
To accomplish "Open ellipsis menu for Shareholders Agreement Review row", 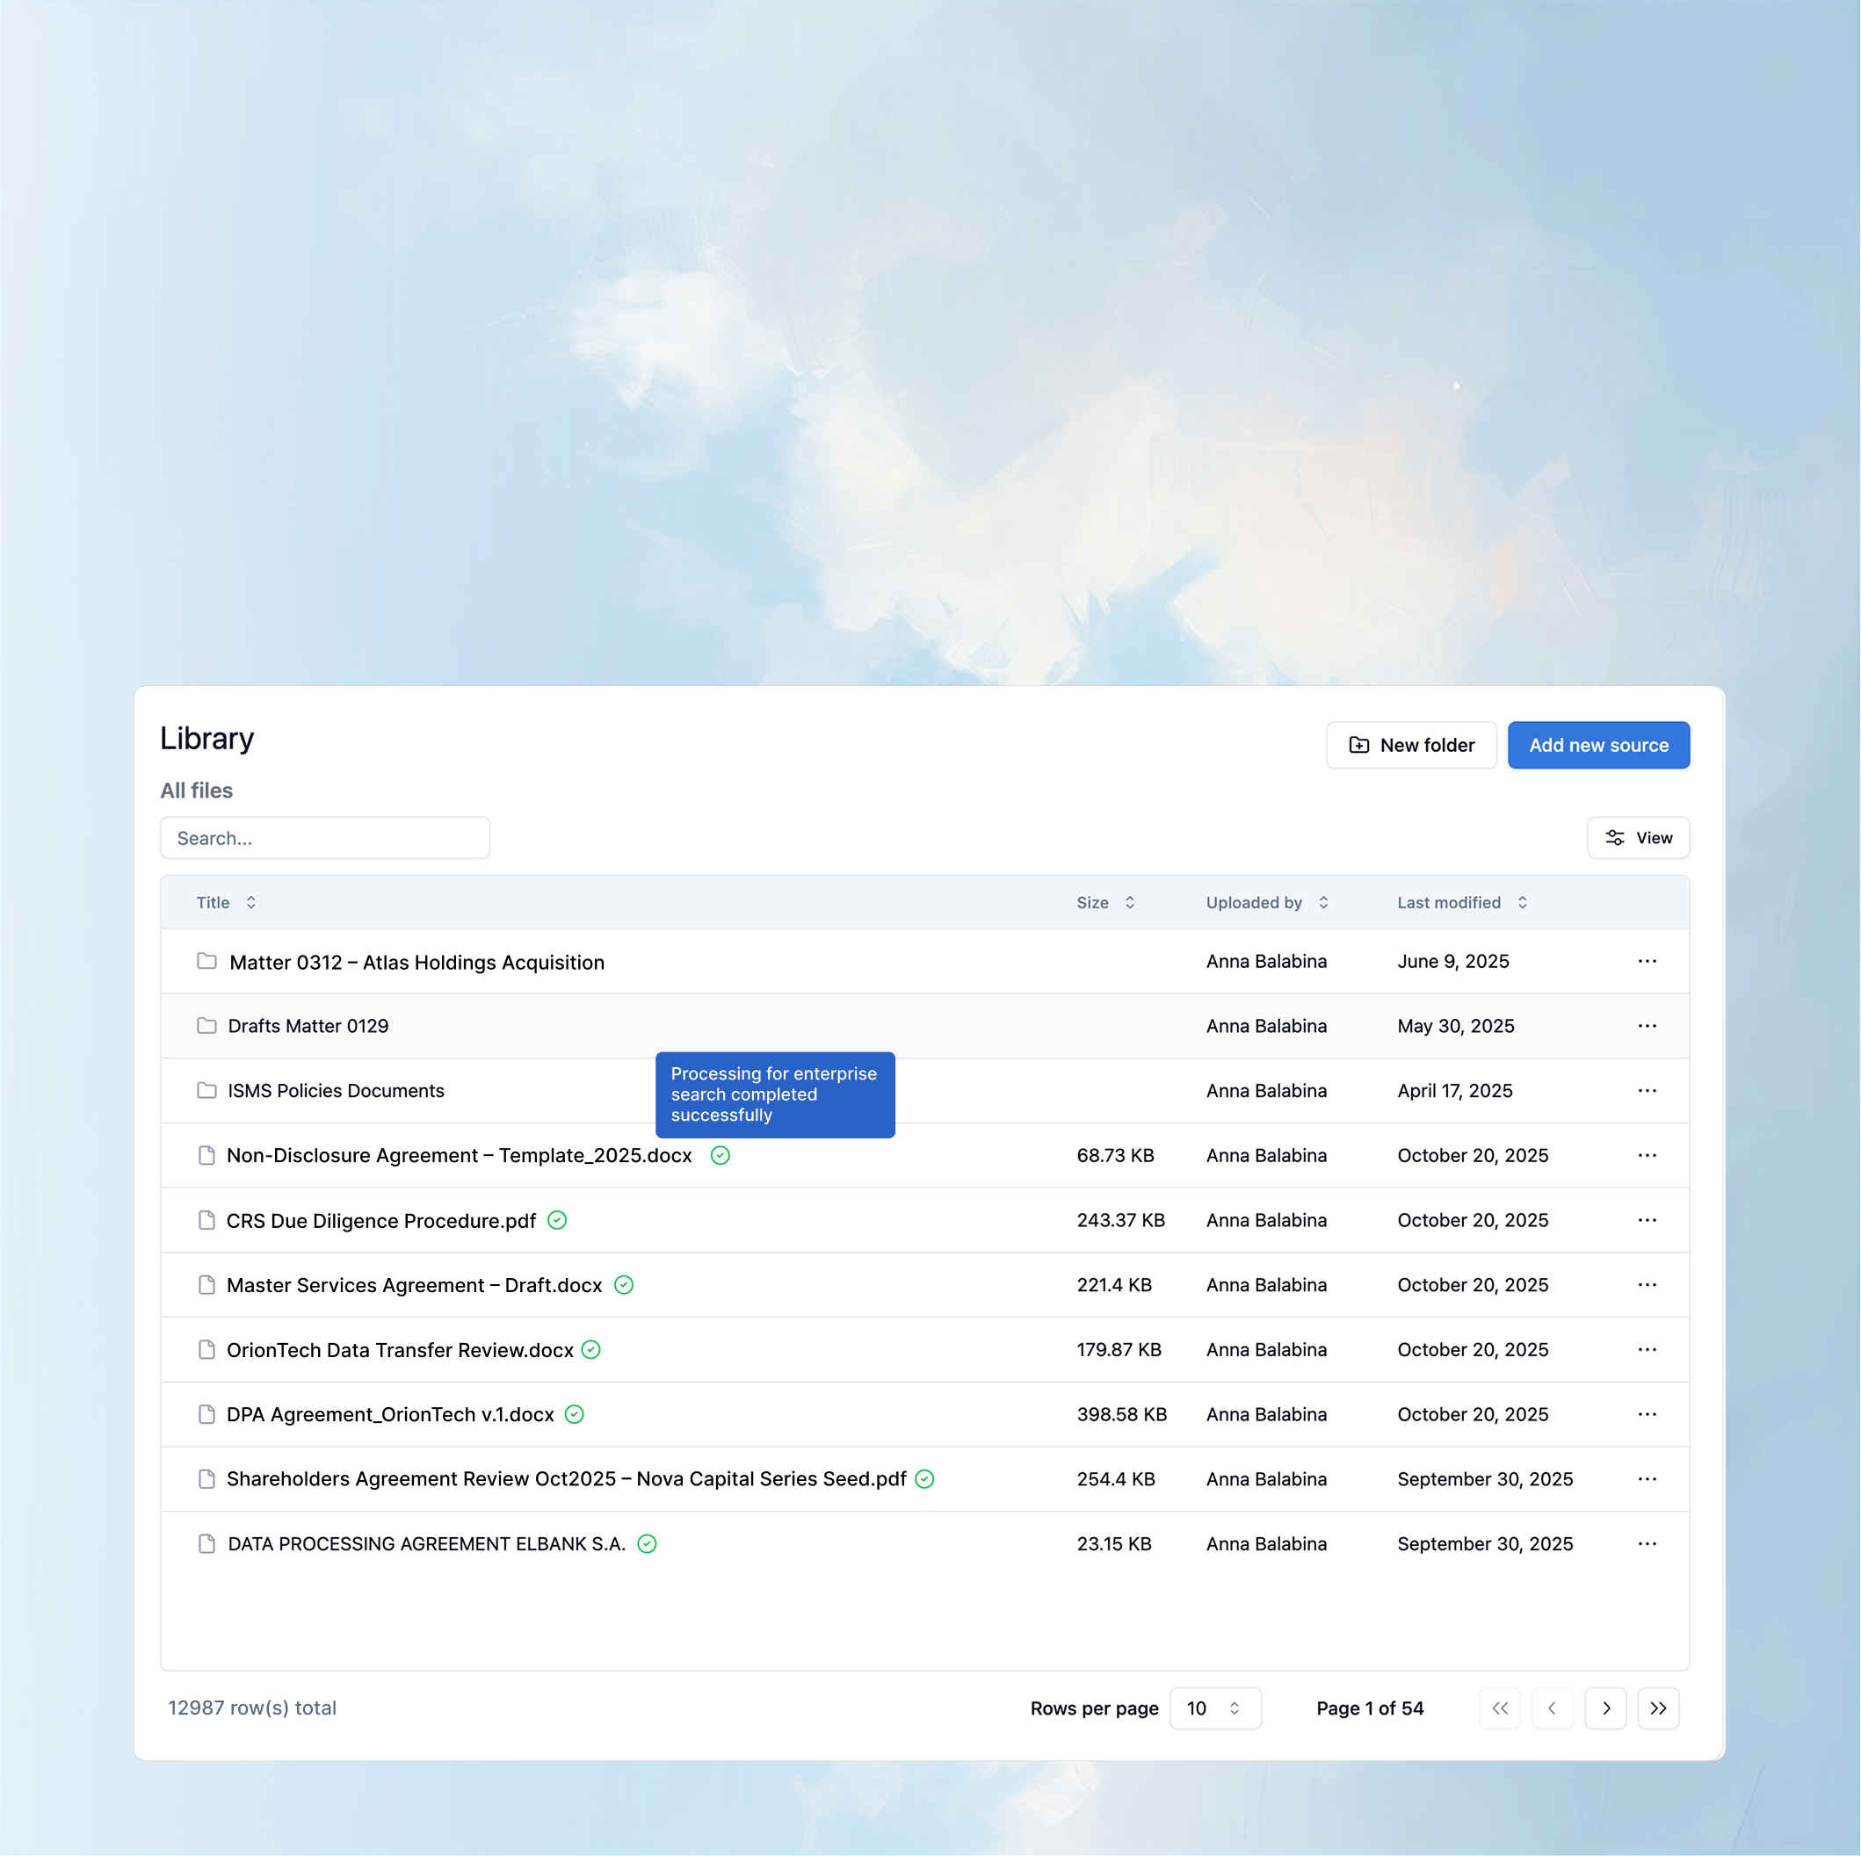I will click(x=1647, y=1478).
